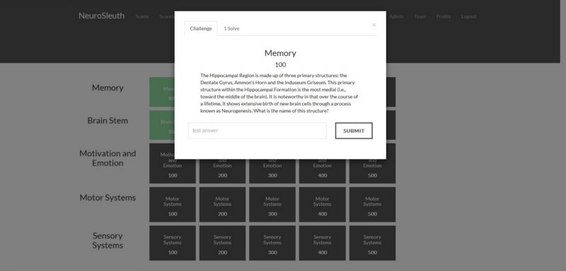The image size is (566, 271).
Task: Click the 100 point value in dialog
Action: [x=280, y=65]
